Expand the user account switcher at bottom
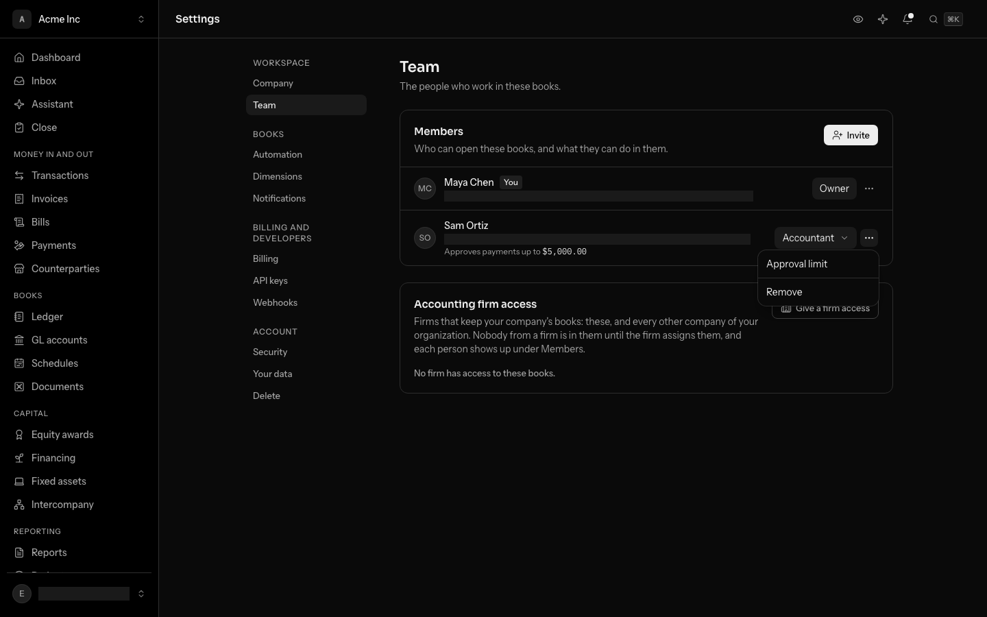Viewport: 987px width, 617px height. pos(79,594)
